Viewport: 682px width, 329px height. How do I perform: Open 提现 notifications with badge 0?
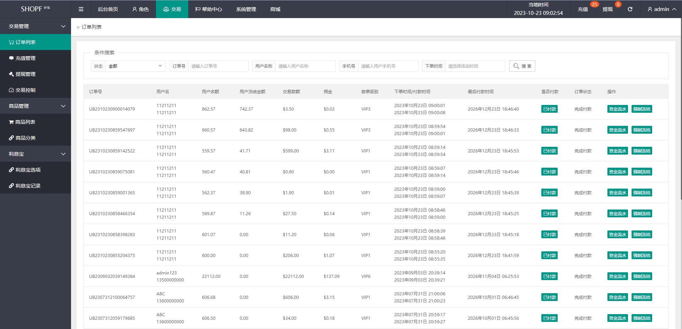tap(607, 9)
